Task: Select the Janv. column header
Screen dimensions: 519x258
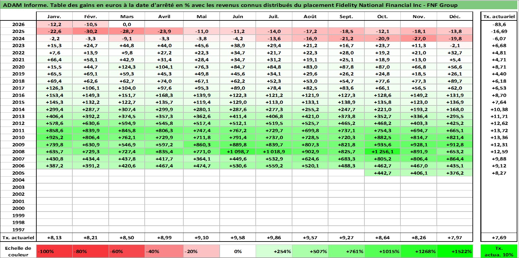Action: (x=54, y=16)
